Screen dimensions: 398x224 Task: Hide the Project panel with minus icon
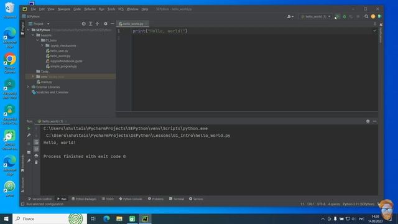[x=113, y=24]
